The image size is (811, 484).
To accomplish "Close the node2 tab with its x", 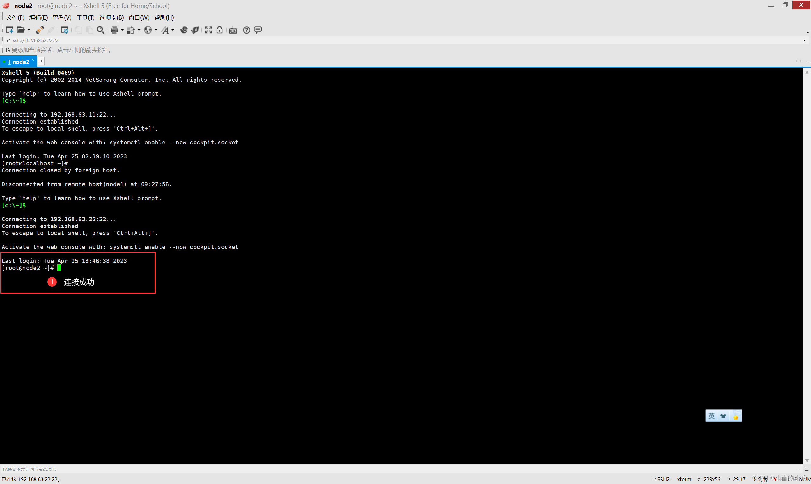I will tap(33, 60).
